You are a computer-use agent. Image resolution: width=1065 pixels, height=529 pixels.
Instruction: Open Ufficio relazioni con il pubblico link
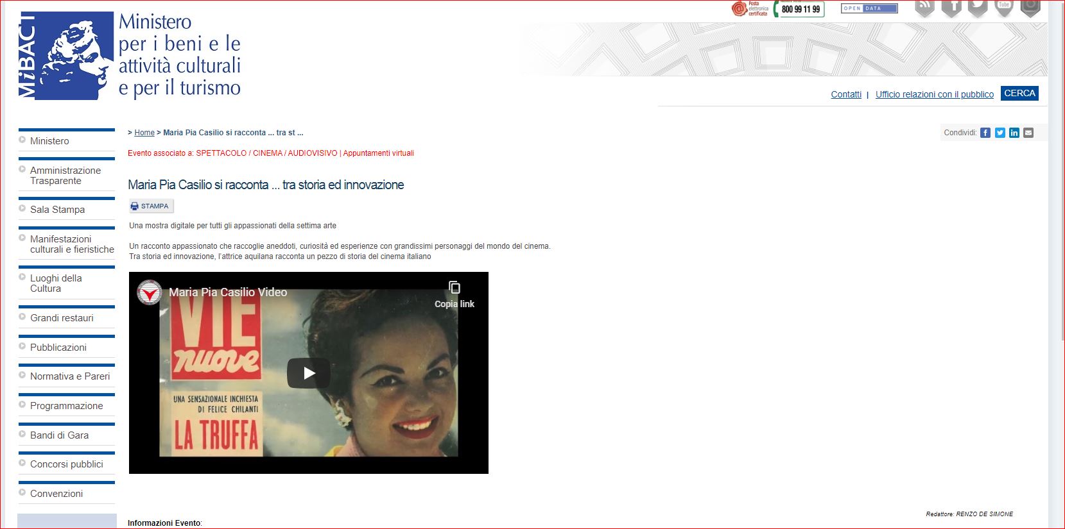tap(934, 94)
